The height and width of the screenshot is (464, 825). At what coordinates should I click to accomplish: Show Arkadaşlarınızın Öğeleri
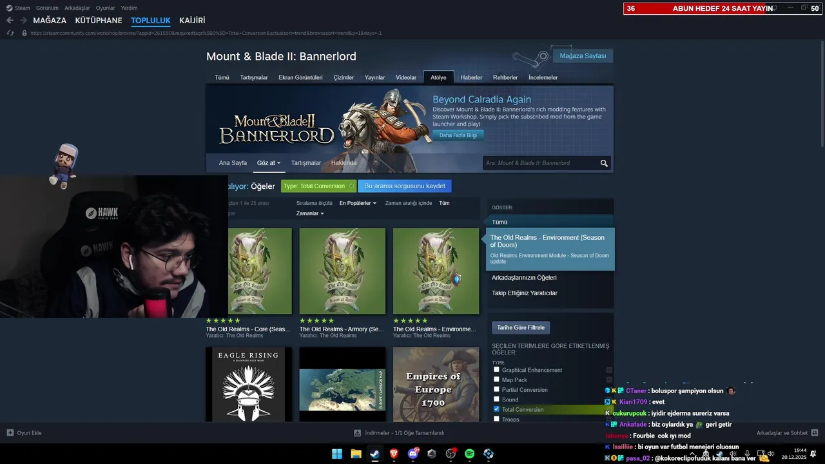pyautogui.click(x=524, y=278)
